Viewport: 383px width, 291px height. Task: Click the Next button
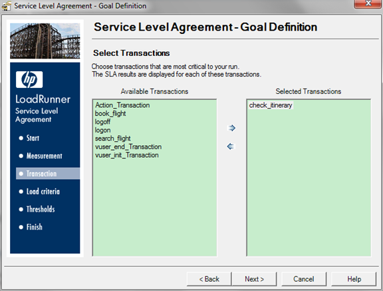(254, 279)
